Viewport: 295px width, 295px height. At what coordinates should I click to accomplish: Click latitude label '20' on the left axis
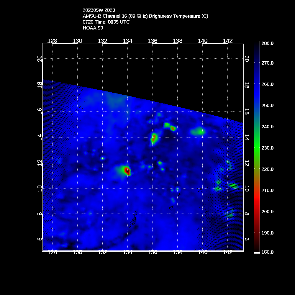40,59
